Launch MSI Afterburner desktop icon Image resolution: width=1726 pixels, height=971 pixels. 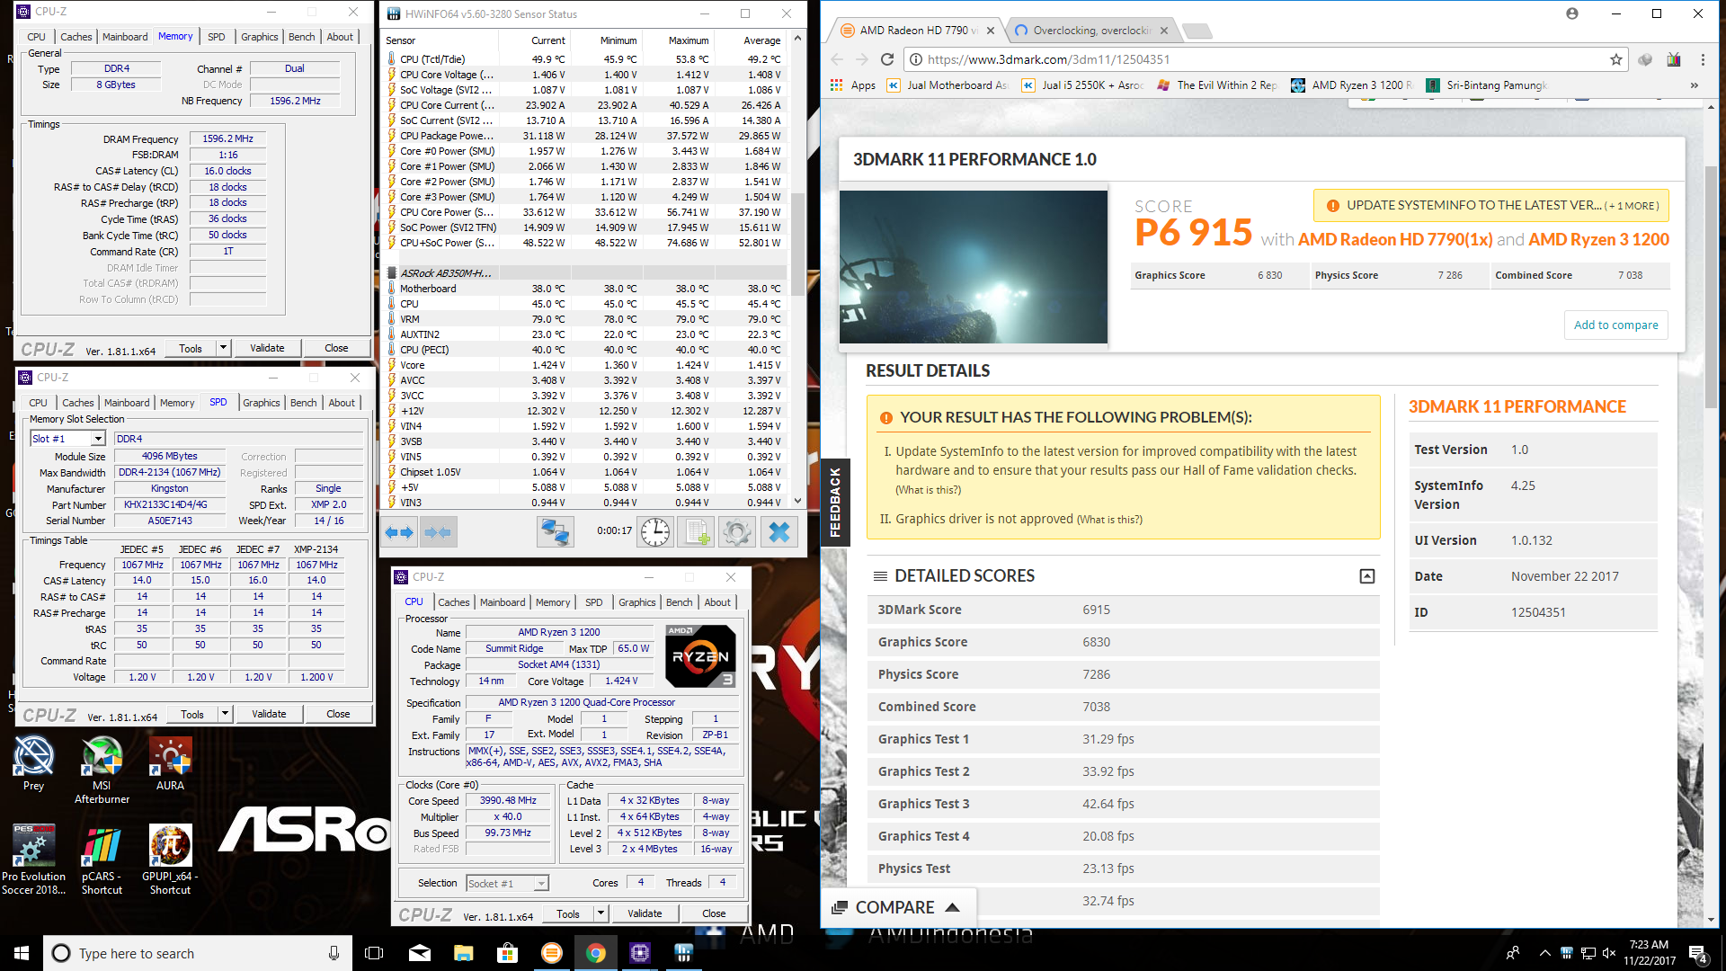[102, 771]
